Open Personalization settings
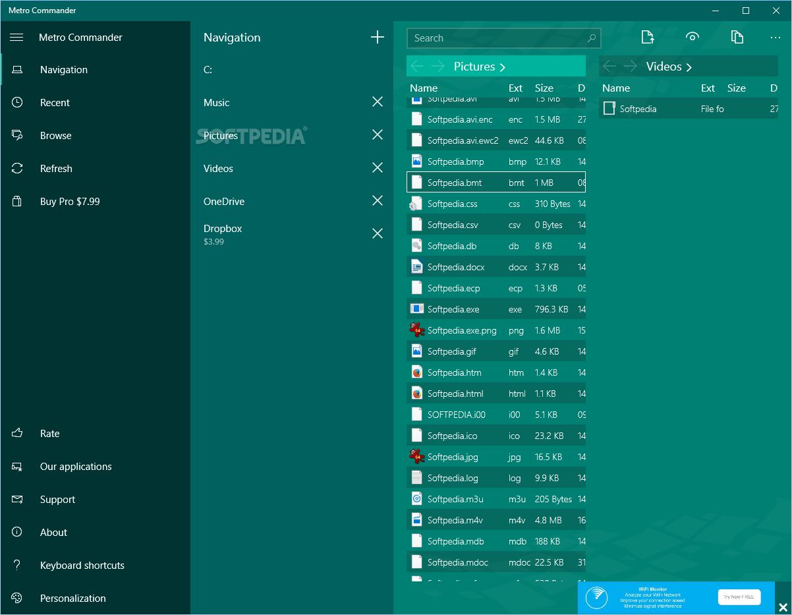The image size is (792, 615). click(x=96, y=599)
